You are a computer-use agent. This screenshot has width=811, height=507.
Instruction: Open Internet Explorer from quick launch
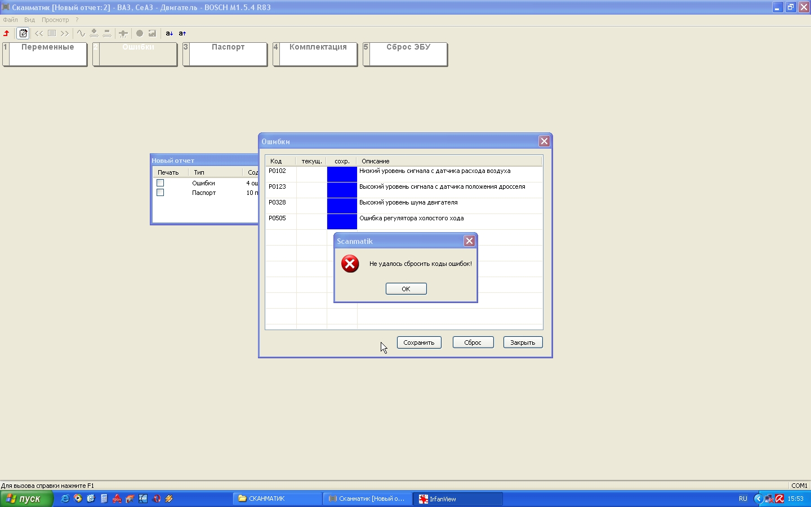65,499
